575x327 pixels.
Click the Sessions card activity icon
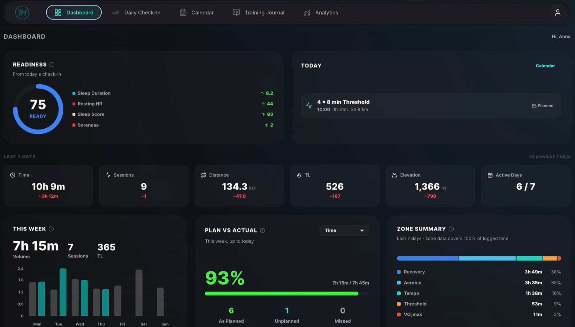[108, 175]
